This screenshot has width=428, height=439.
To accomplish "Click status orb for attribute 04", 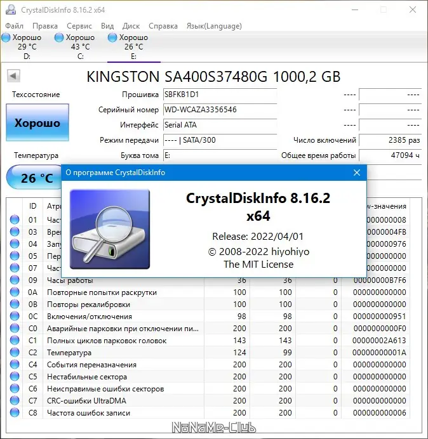I will [15, 244].
